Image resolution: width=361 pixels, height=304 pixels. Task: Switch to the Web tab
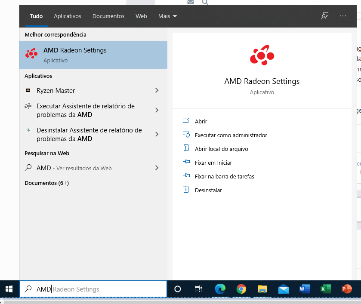pyautogui.click(x=141, y=16)
